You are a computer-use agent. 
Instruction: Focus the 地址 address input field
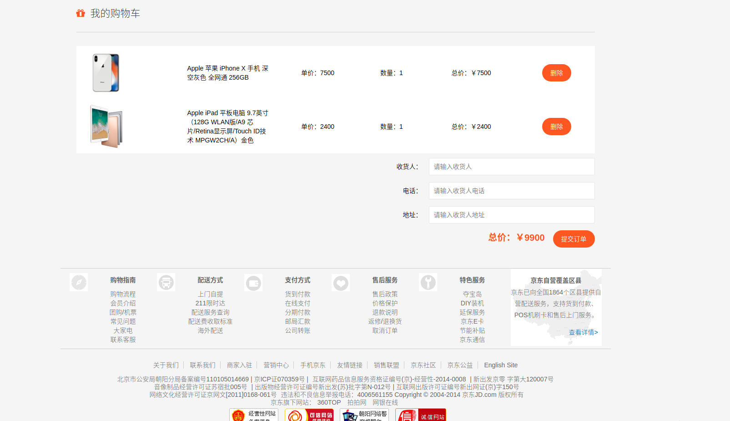(512, 215)
